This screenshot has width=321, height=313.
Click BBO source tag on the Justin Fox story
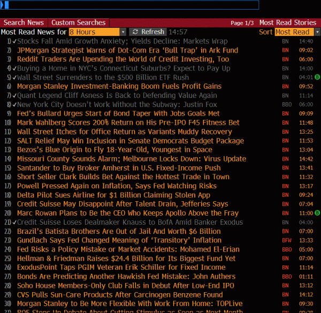287,105
